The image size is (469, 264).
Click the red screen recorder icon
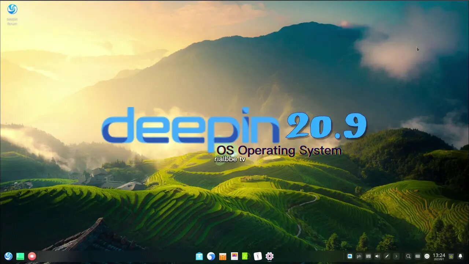[x=32, y=256]
